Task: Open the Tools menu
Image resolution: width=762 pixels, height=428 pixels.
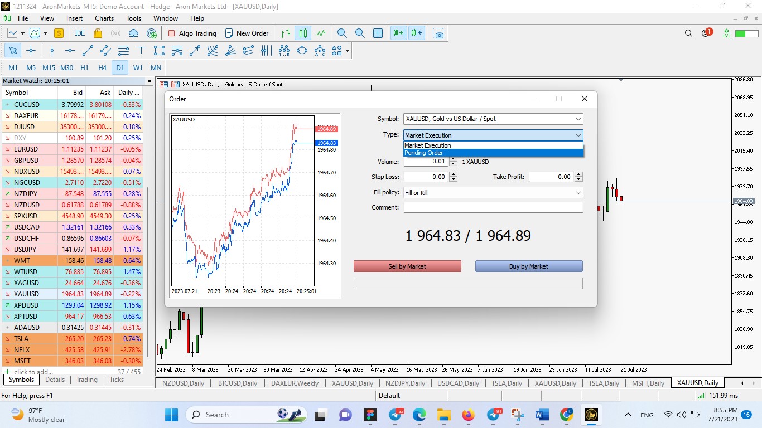Action: [134, 18]
